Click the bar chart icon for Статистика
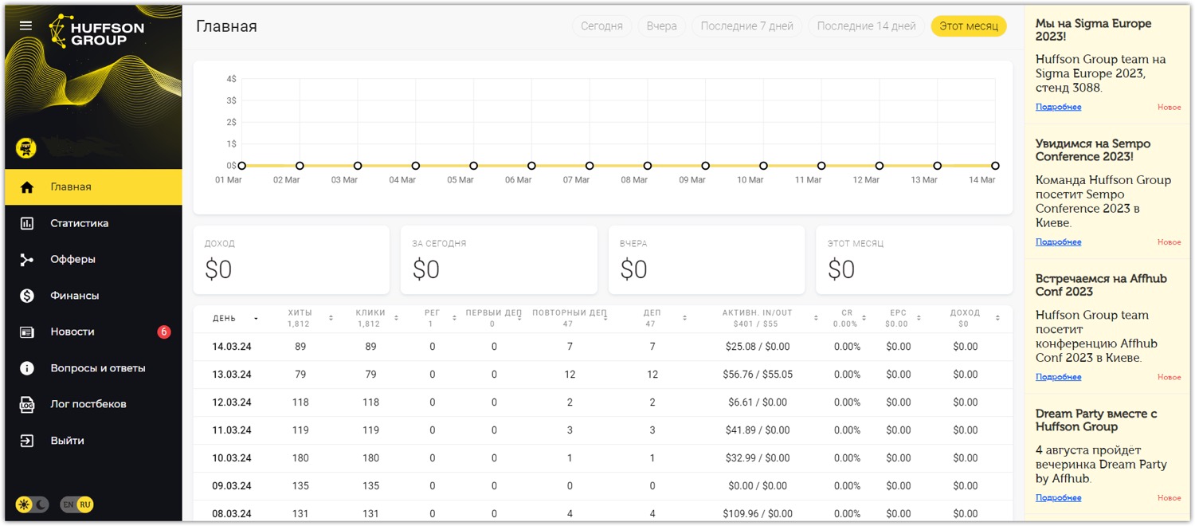This screenshot has height=526, width=1195. coord(27,224)
